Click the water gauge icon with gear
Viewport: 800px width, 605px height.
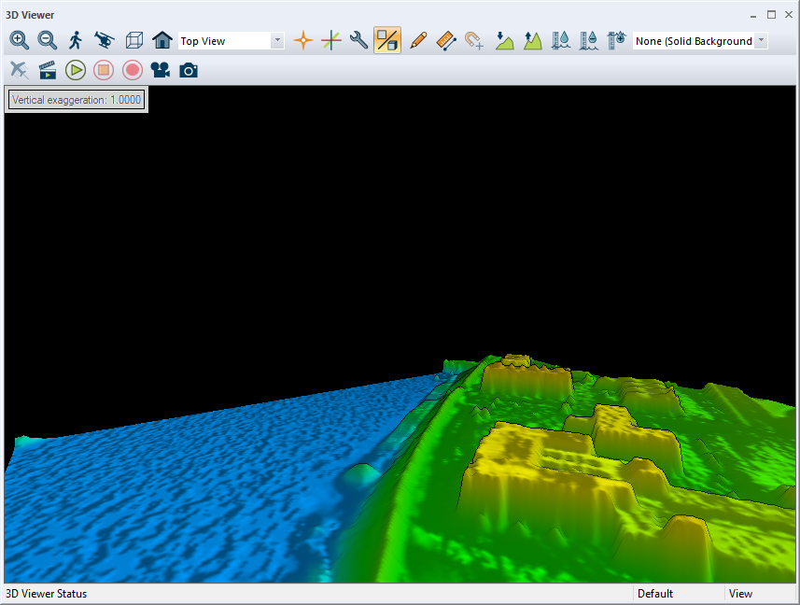[617, 40]
